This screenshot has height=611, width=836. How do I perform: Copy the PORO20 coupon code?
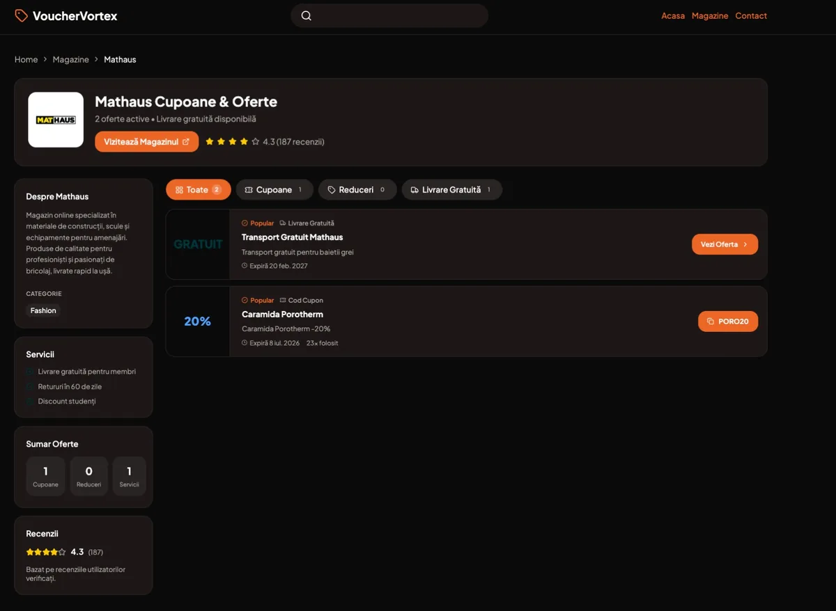click(728, 322)
